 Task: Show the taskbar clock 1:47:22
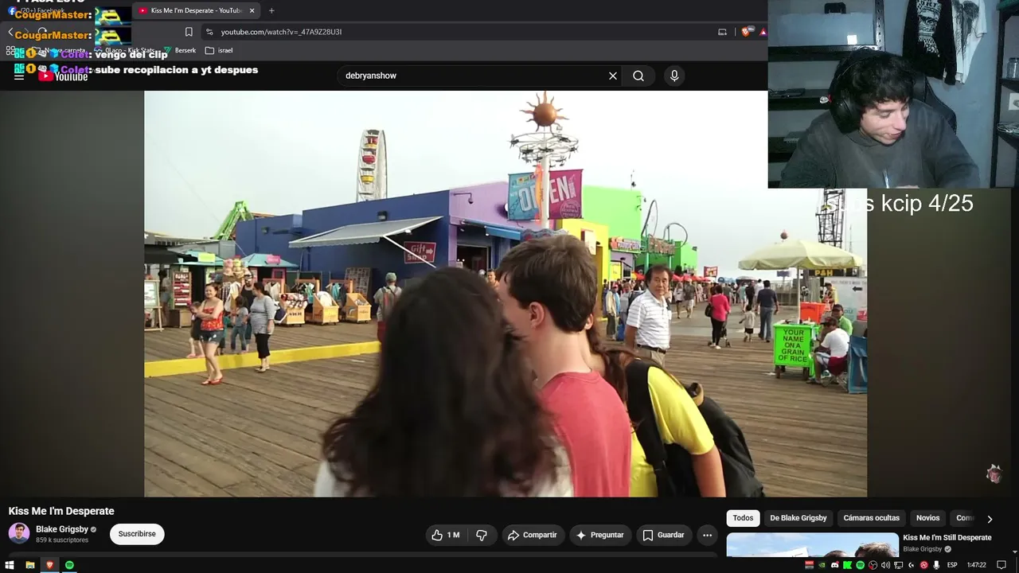click(x=976, y=565)
